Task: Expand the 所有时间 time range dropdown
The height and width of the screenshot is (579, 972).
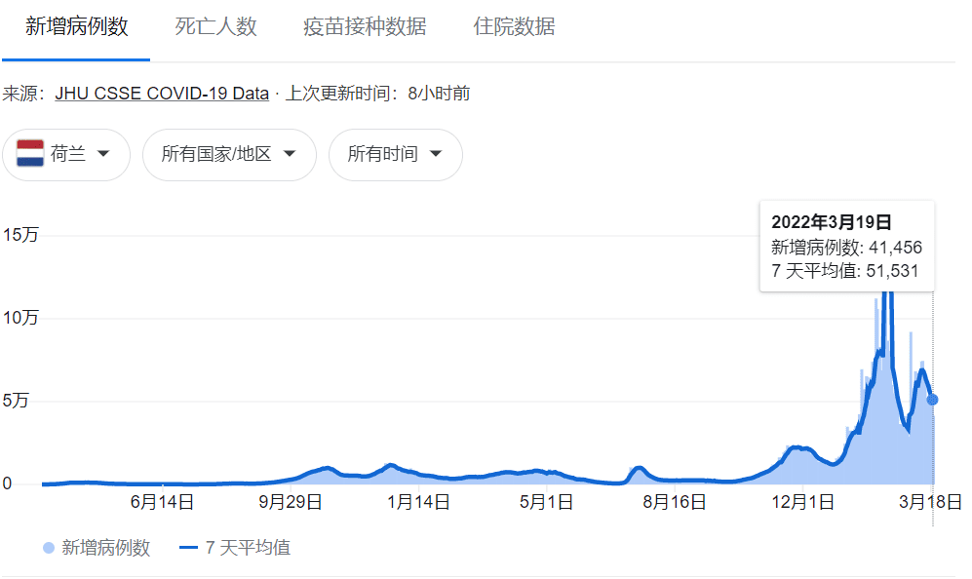Action: 395,154
